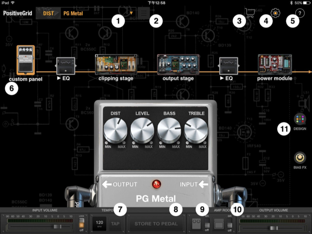
Task: Open the first EQ module thumbnail
Action: coord(66,66)
